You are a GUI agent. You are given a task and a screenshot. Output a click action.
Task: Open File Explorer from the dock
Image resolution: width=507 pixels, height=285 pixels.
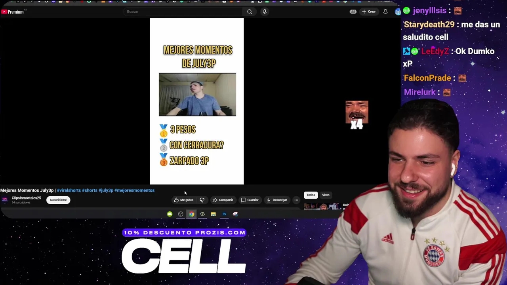pos(213,214)
